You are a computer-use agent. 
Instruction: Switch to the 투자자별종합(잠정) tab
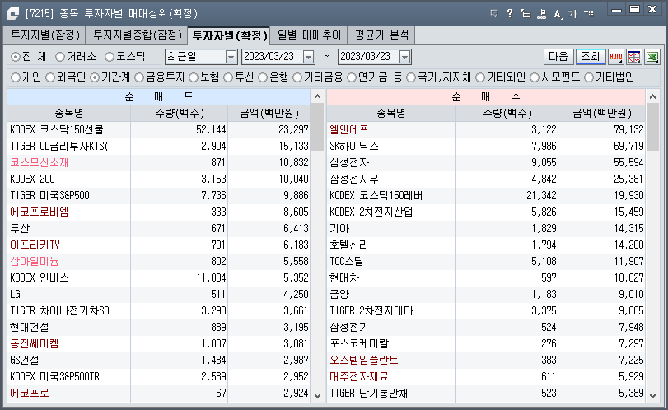pos(137,35)
